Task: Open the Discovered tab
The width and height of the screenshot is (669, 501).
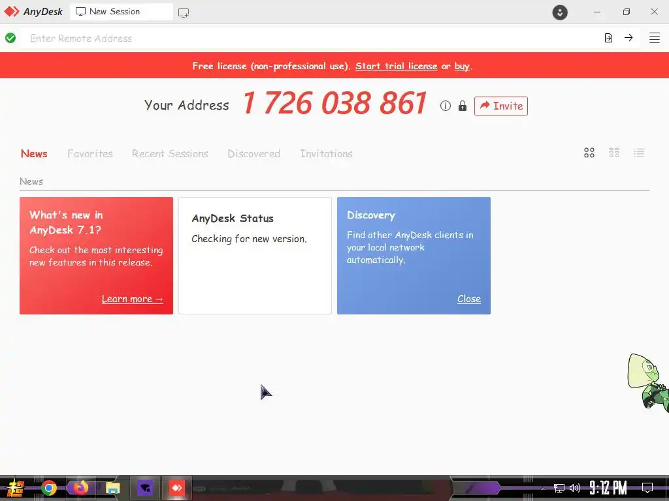Action: point(254,153)
